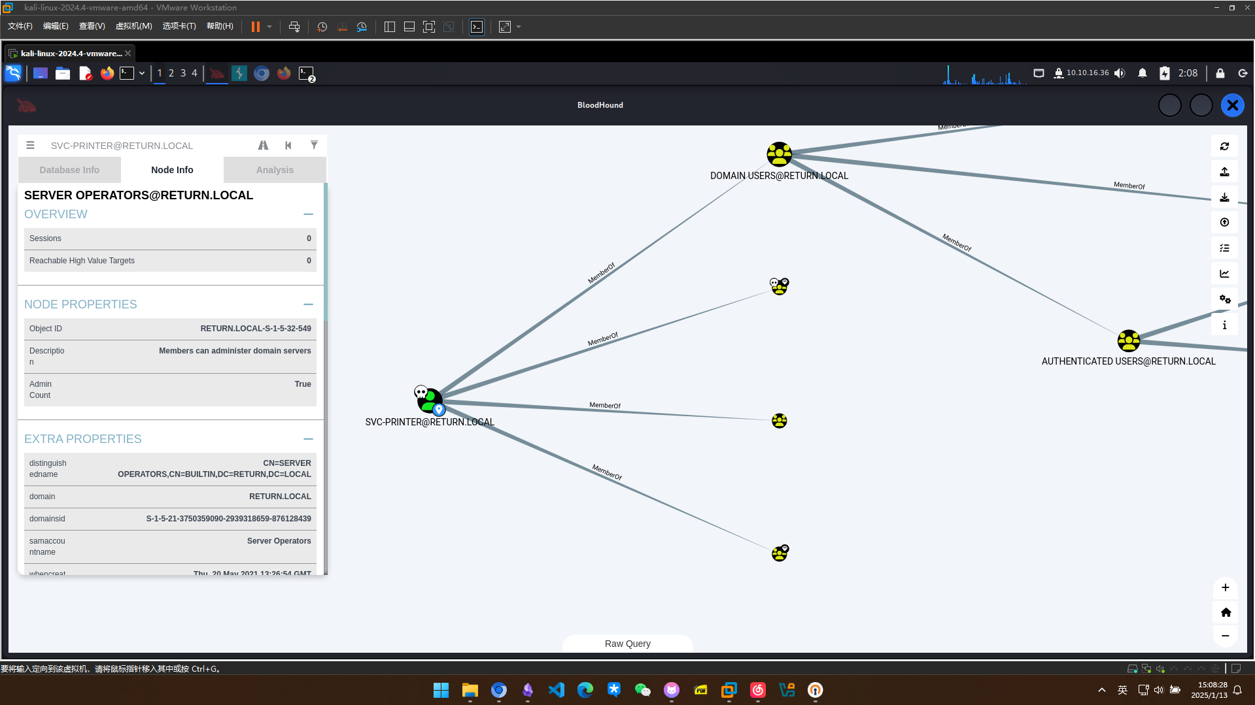Collapse the NODE PROPERTIES section
Viewport: 1255px width, 705px height.
coord(308,304)
